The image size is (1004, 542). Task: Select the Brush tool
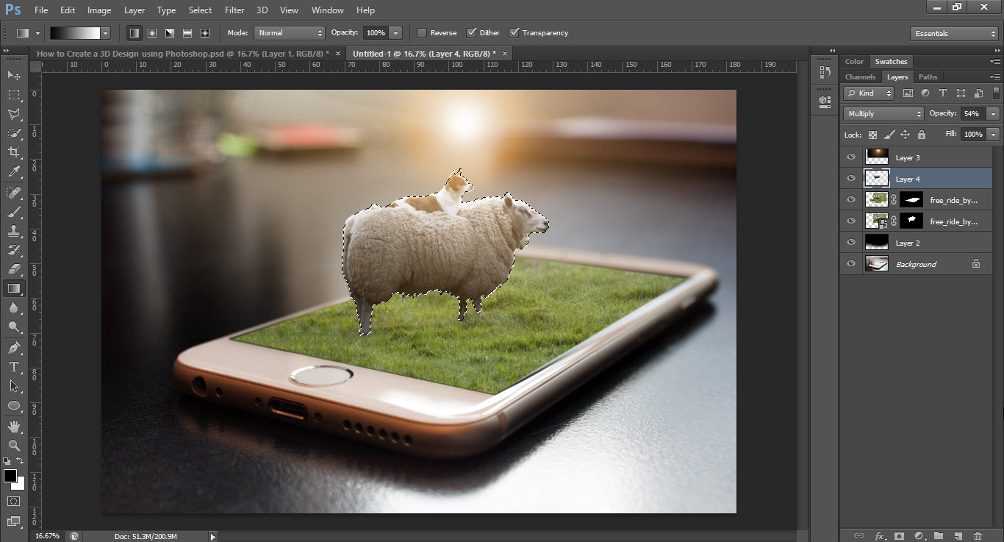[x=14, y=212]
